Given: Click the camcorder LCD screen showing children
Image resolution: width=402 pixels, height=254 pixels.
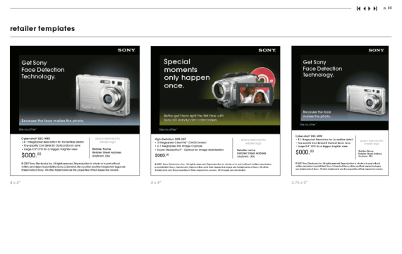Looking at the screenshot, I should coord(255,95).
